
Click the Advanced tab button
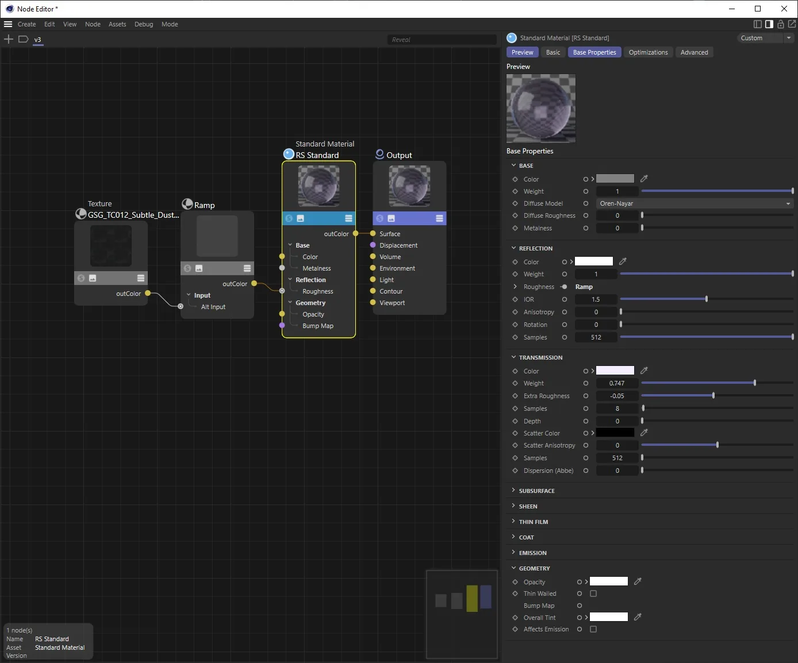pos(694,52)
